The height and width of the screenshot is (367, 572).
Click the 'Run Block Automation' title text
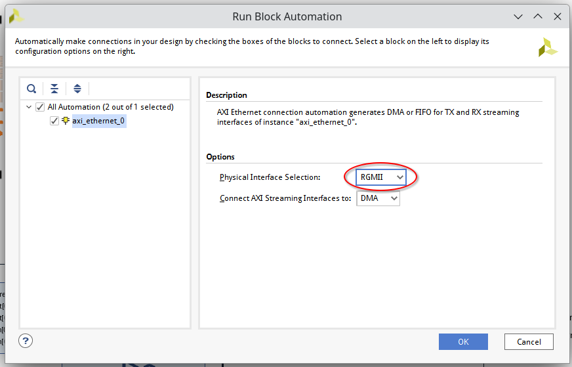click(x=287, y=16)
